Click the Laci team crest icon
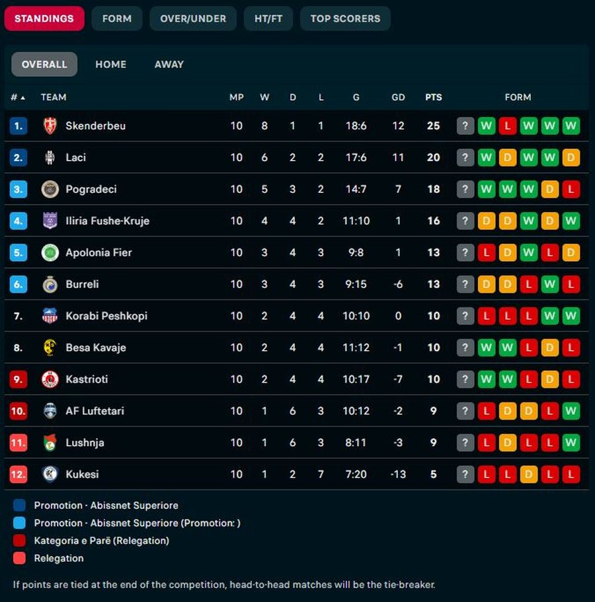The width and height of the screenshot is (595, 602). 50,157
